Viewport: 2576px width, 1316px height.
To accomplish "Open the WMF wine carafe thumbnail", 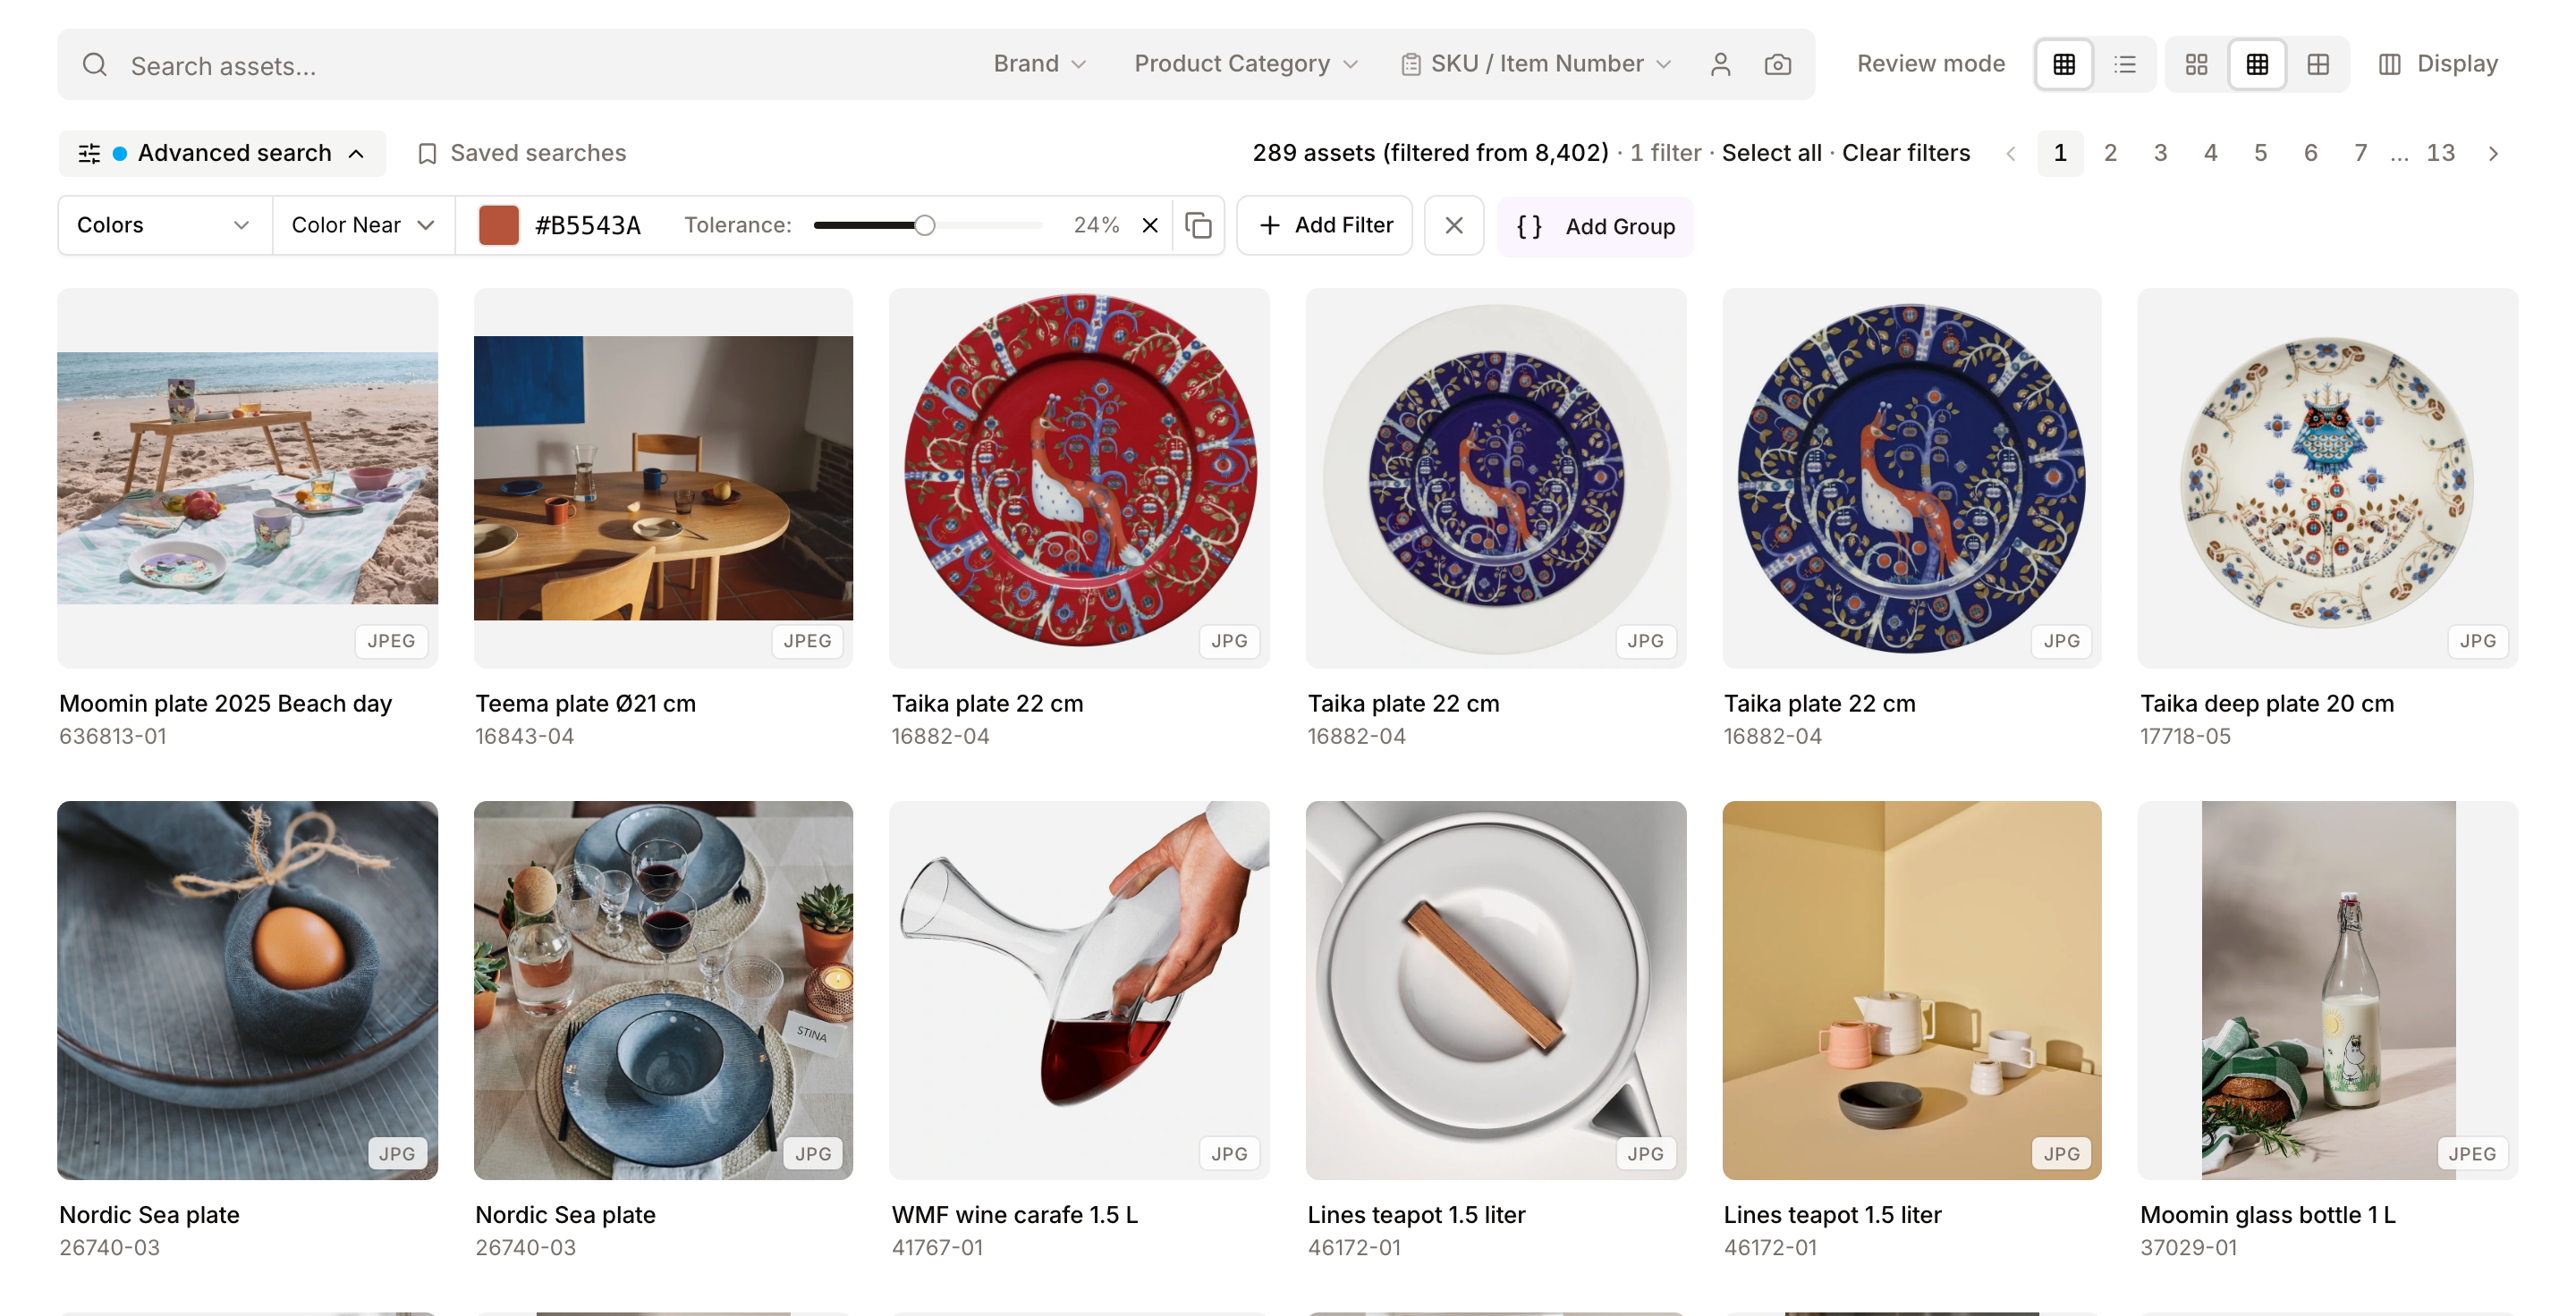I will pos(1079,990).
